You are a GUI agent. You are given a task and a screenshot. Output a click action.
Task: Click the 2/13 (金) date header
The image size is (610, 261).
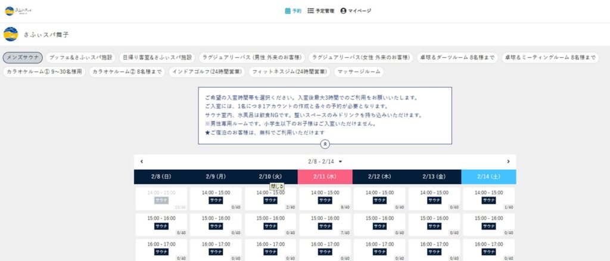click(434, 176)
